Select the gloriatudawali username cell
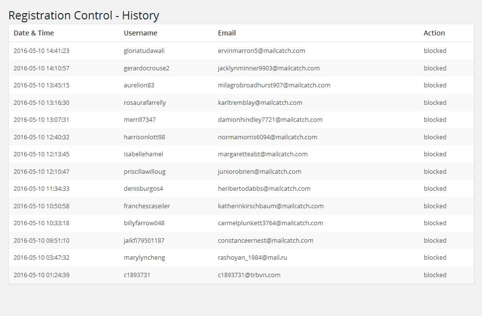The image size is (482, 316). [144, 50]
